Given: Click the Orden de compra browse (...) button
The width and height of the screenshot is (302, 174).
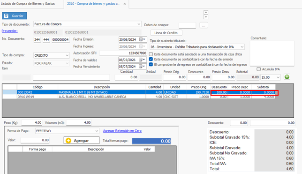Looking at the screenshot, I should (204, 25).
